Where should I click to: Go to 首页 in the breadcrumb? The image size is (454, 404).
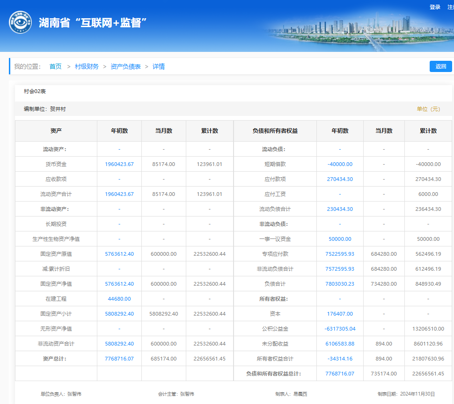click(x=55, y=66)
